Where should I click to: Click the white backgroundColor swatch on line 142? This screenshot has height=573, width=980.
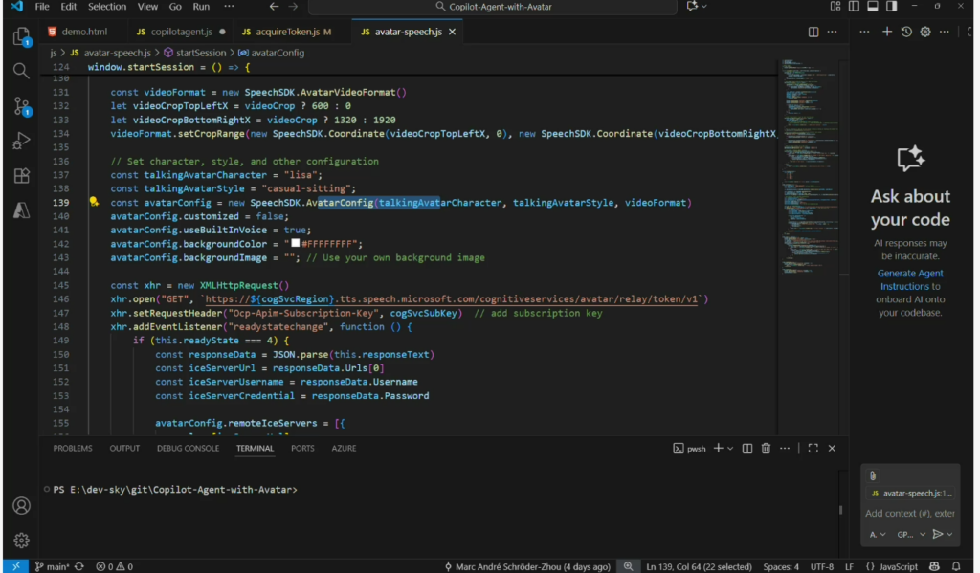pos(296,244)
